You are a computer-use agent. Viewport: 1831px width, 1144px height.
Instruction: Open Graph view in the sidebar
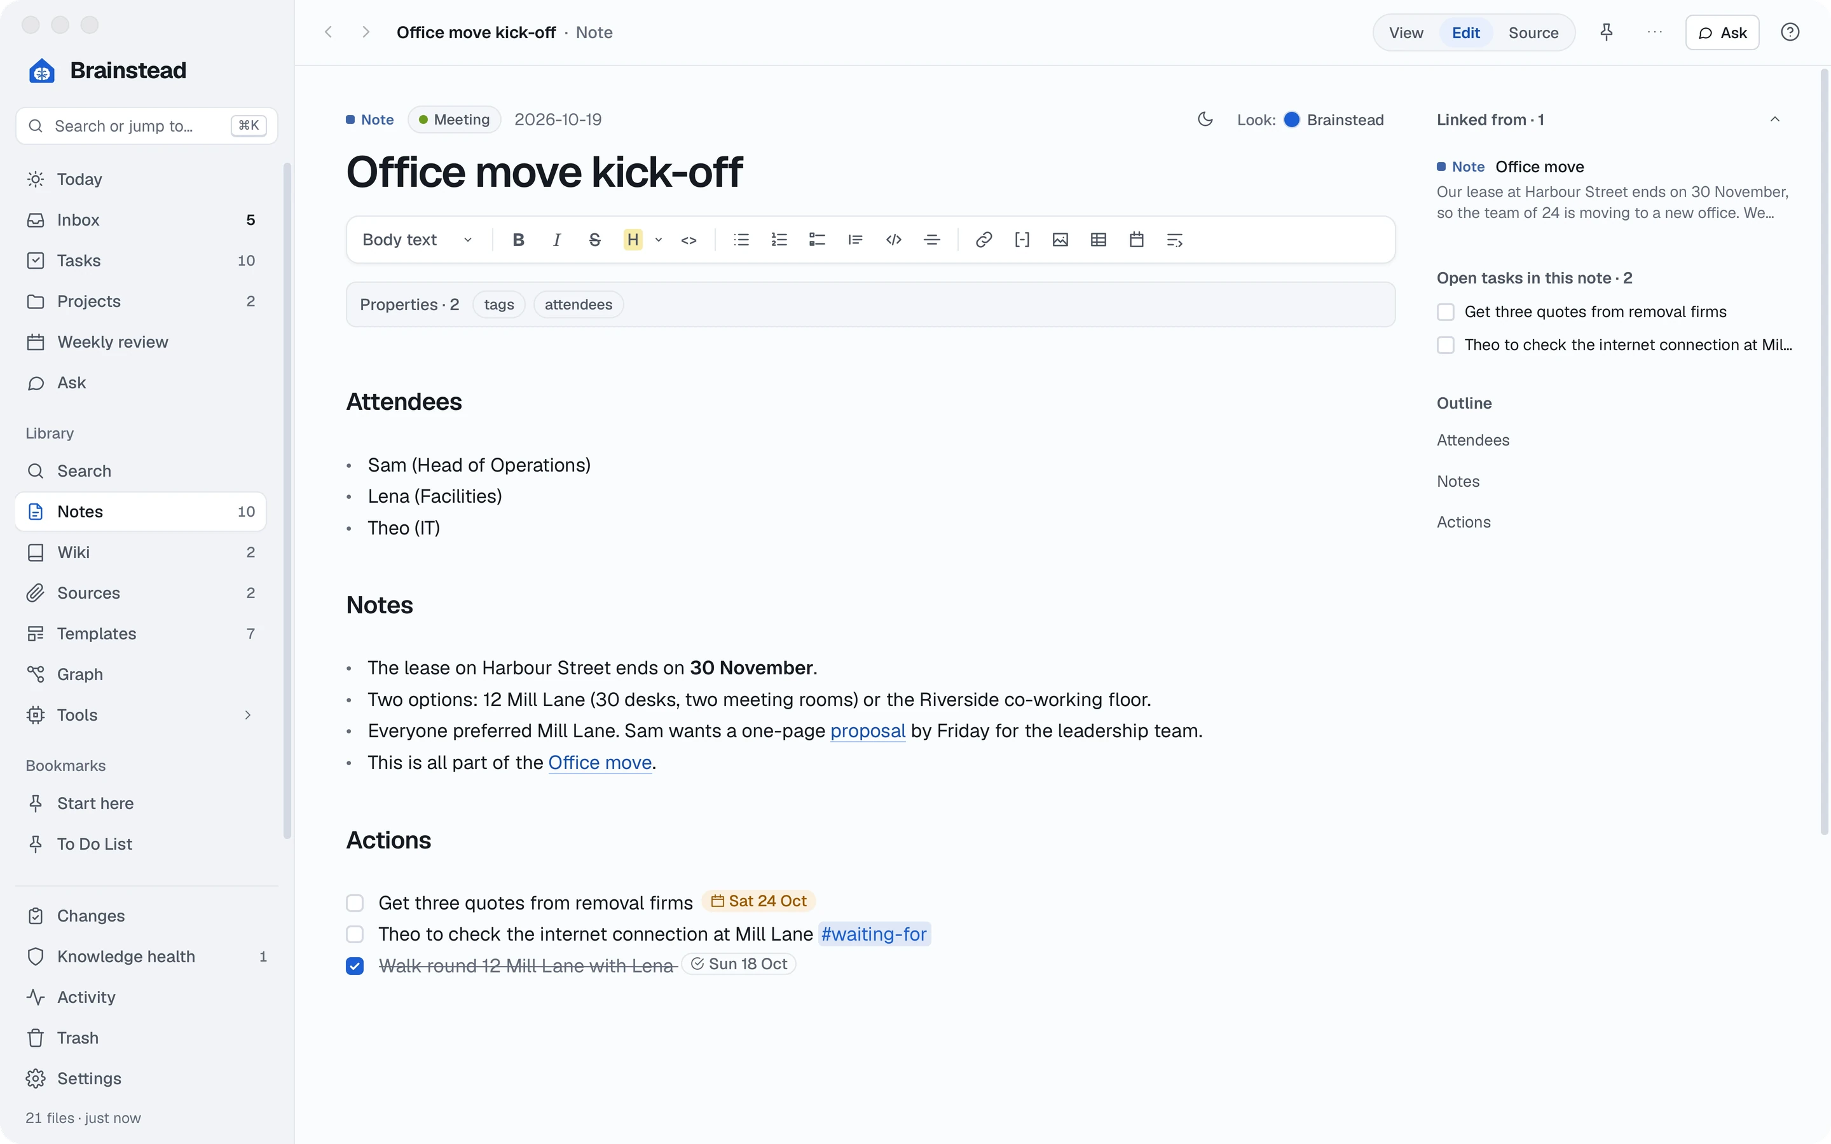[141, 674]
